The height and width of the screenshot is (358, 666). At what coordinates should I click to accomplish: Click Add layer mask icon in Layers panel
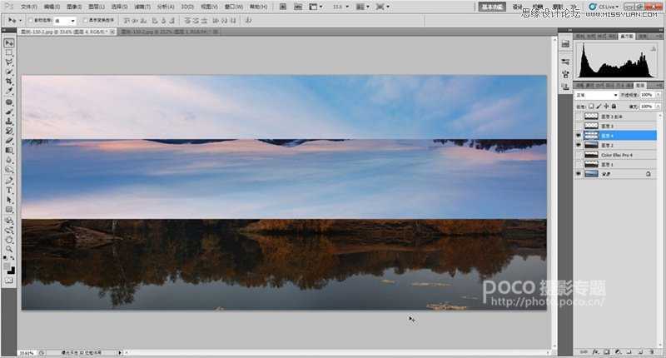[x=607, y=351]
